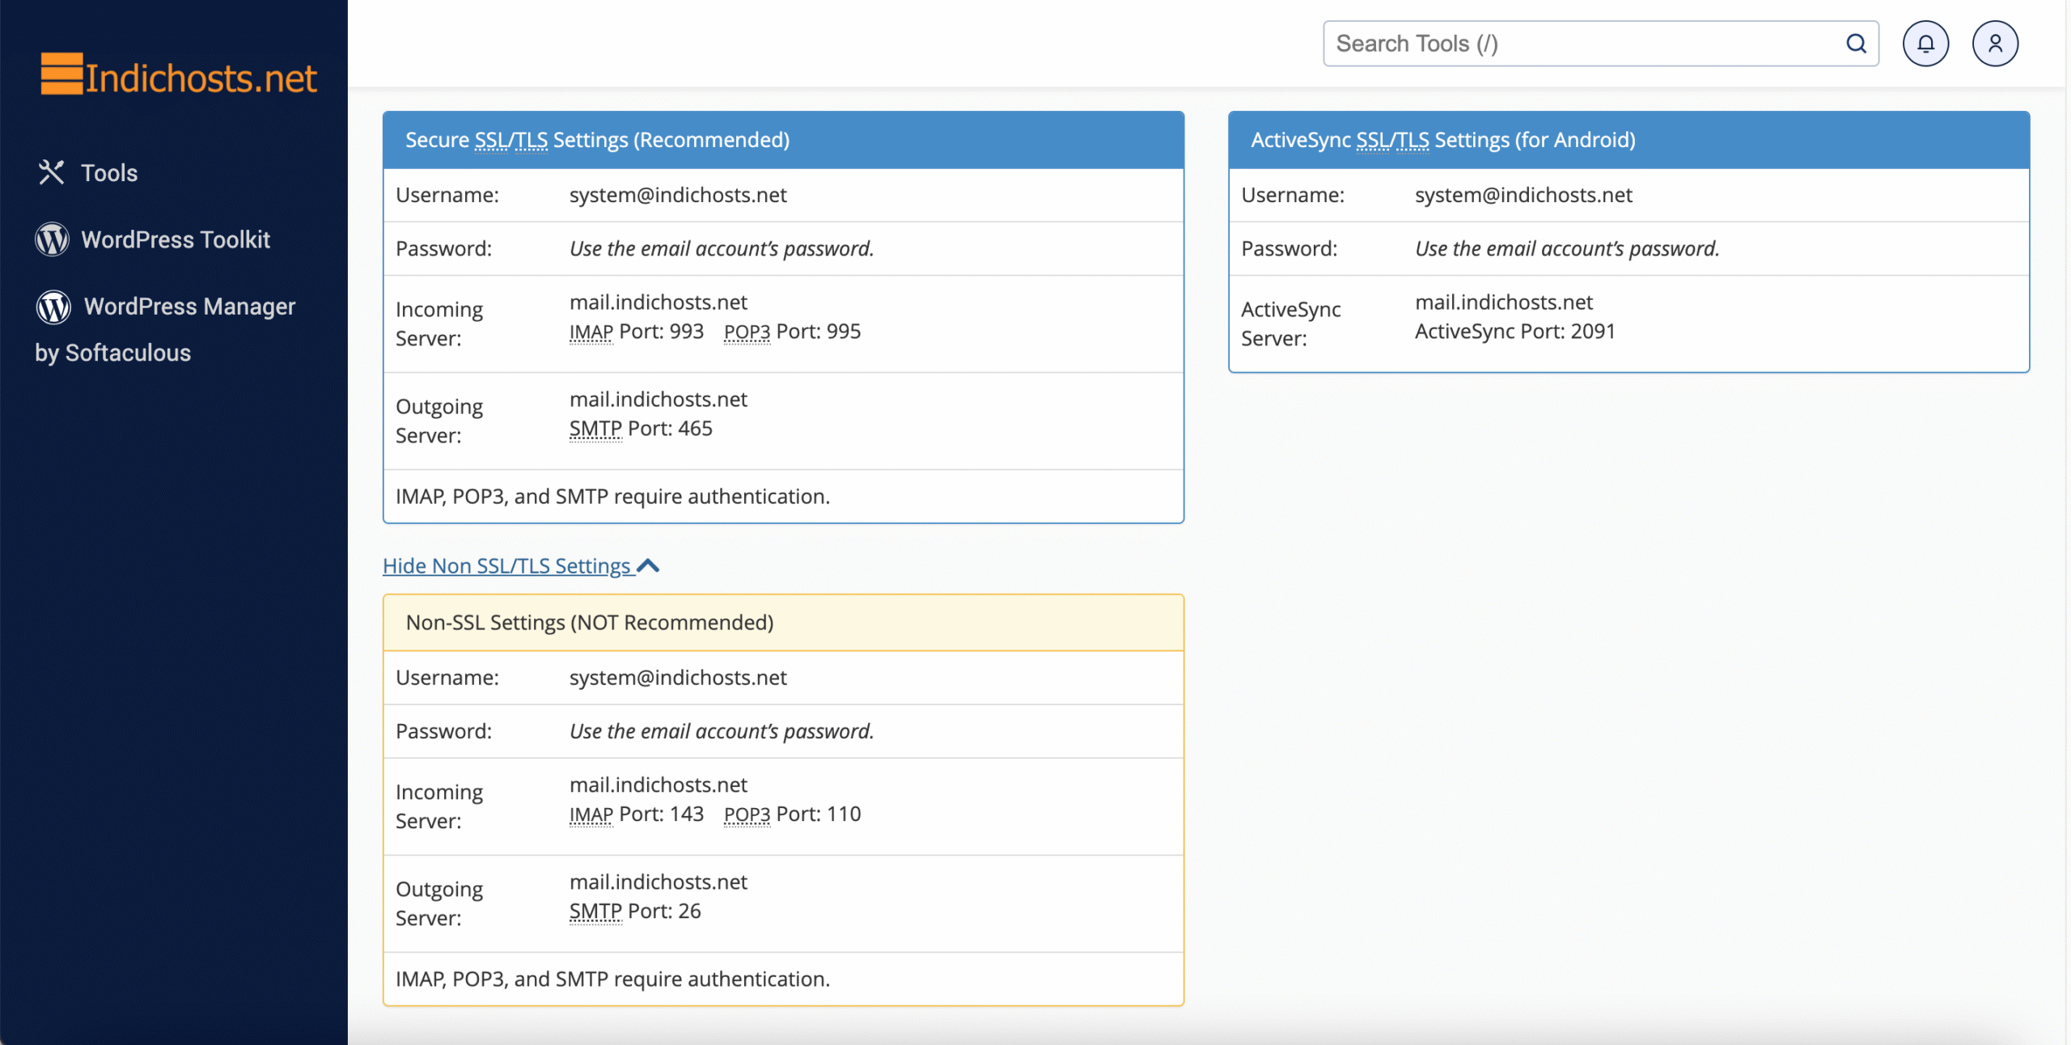This screenshot has height=1045, width=2071.
Task: Click SMTP in the Secure outgoing server row
Action: coord(595,428)
